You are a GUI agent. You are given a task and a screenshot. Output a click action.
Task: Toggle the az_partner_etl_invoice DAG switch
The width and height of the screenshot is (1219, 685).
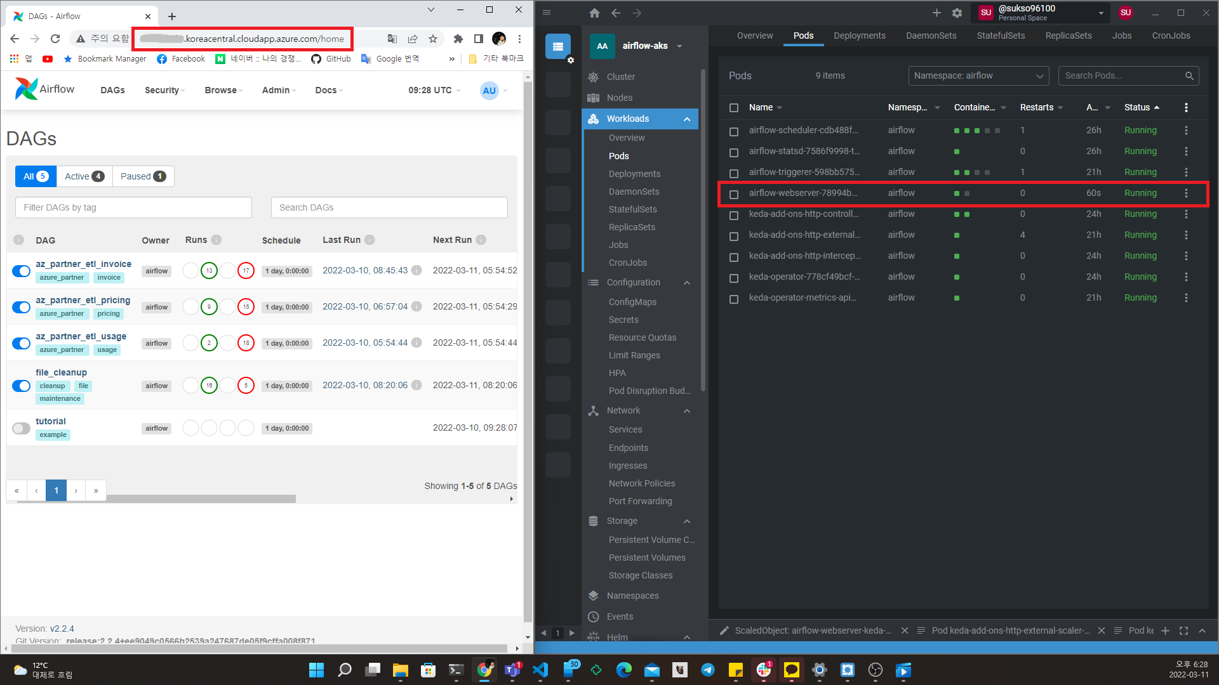coord(22,271)
